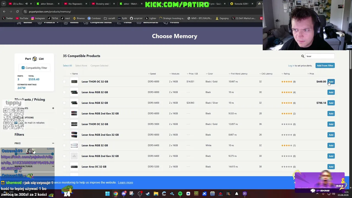Screen dimensions: 352x198
Task: Select checkbox for Lexar Ares RGB 2nd Gen 9.333 ns
Action: tap(64, 114)
